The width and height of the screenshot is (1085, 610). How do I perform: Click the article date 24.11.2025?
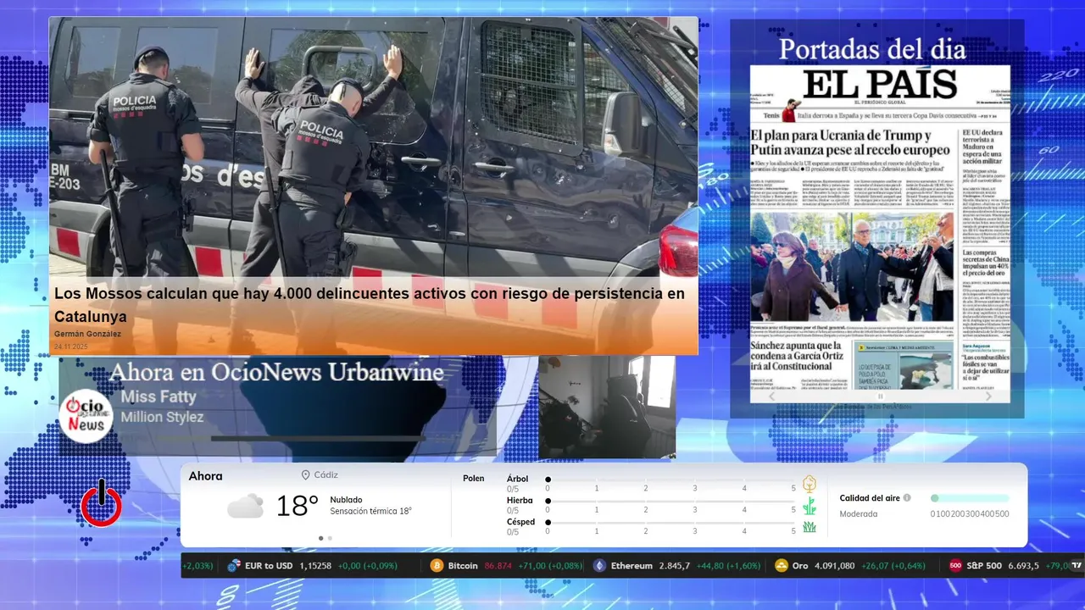point(71,347)
